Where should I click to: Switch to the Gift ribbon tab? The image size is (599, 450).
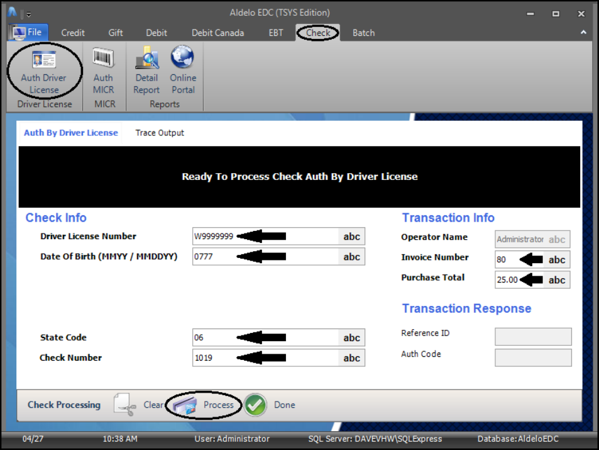(116, 33)
